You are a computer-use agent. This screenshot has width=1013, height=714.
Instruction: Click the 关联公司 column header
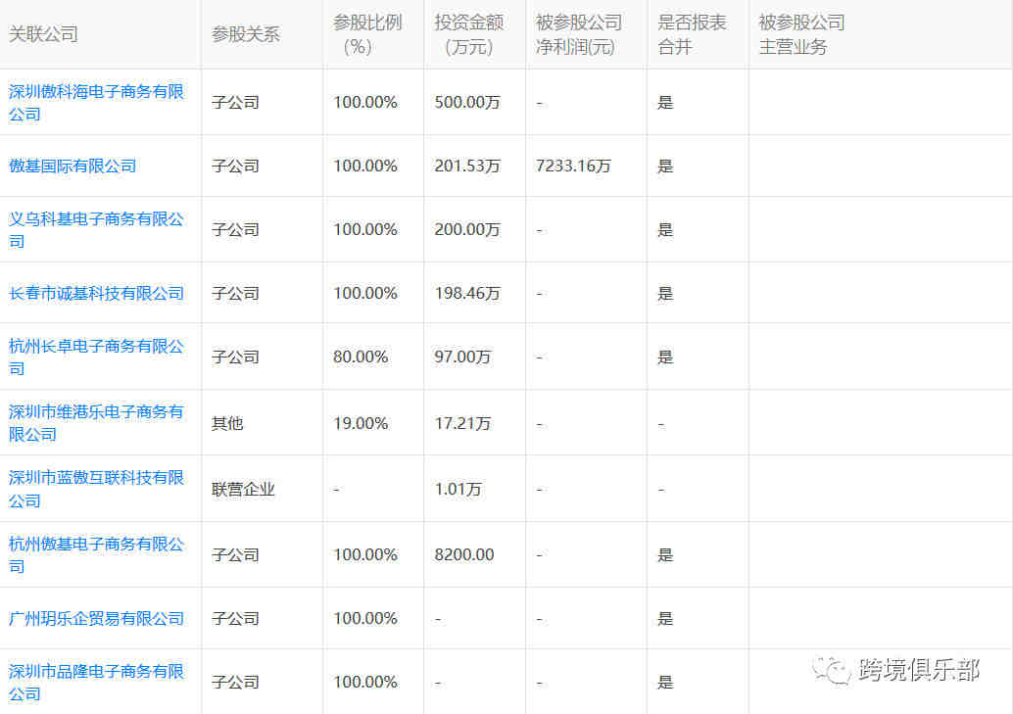pos(43,34)
